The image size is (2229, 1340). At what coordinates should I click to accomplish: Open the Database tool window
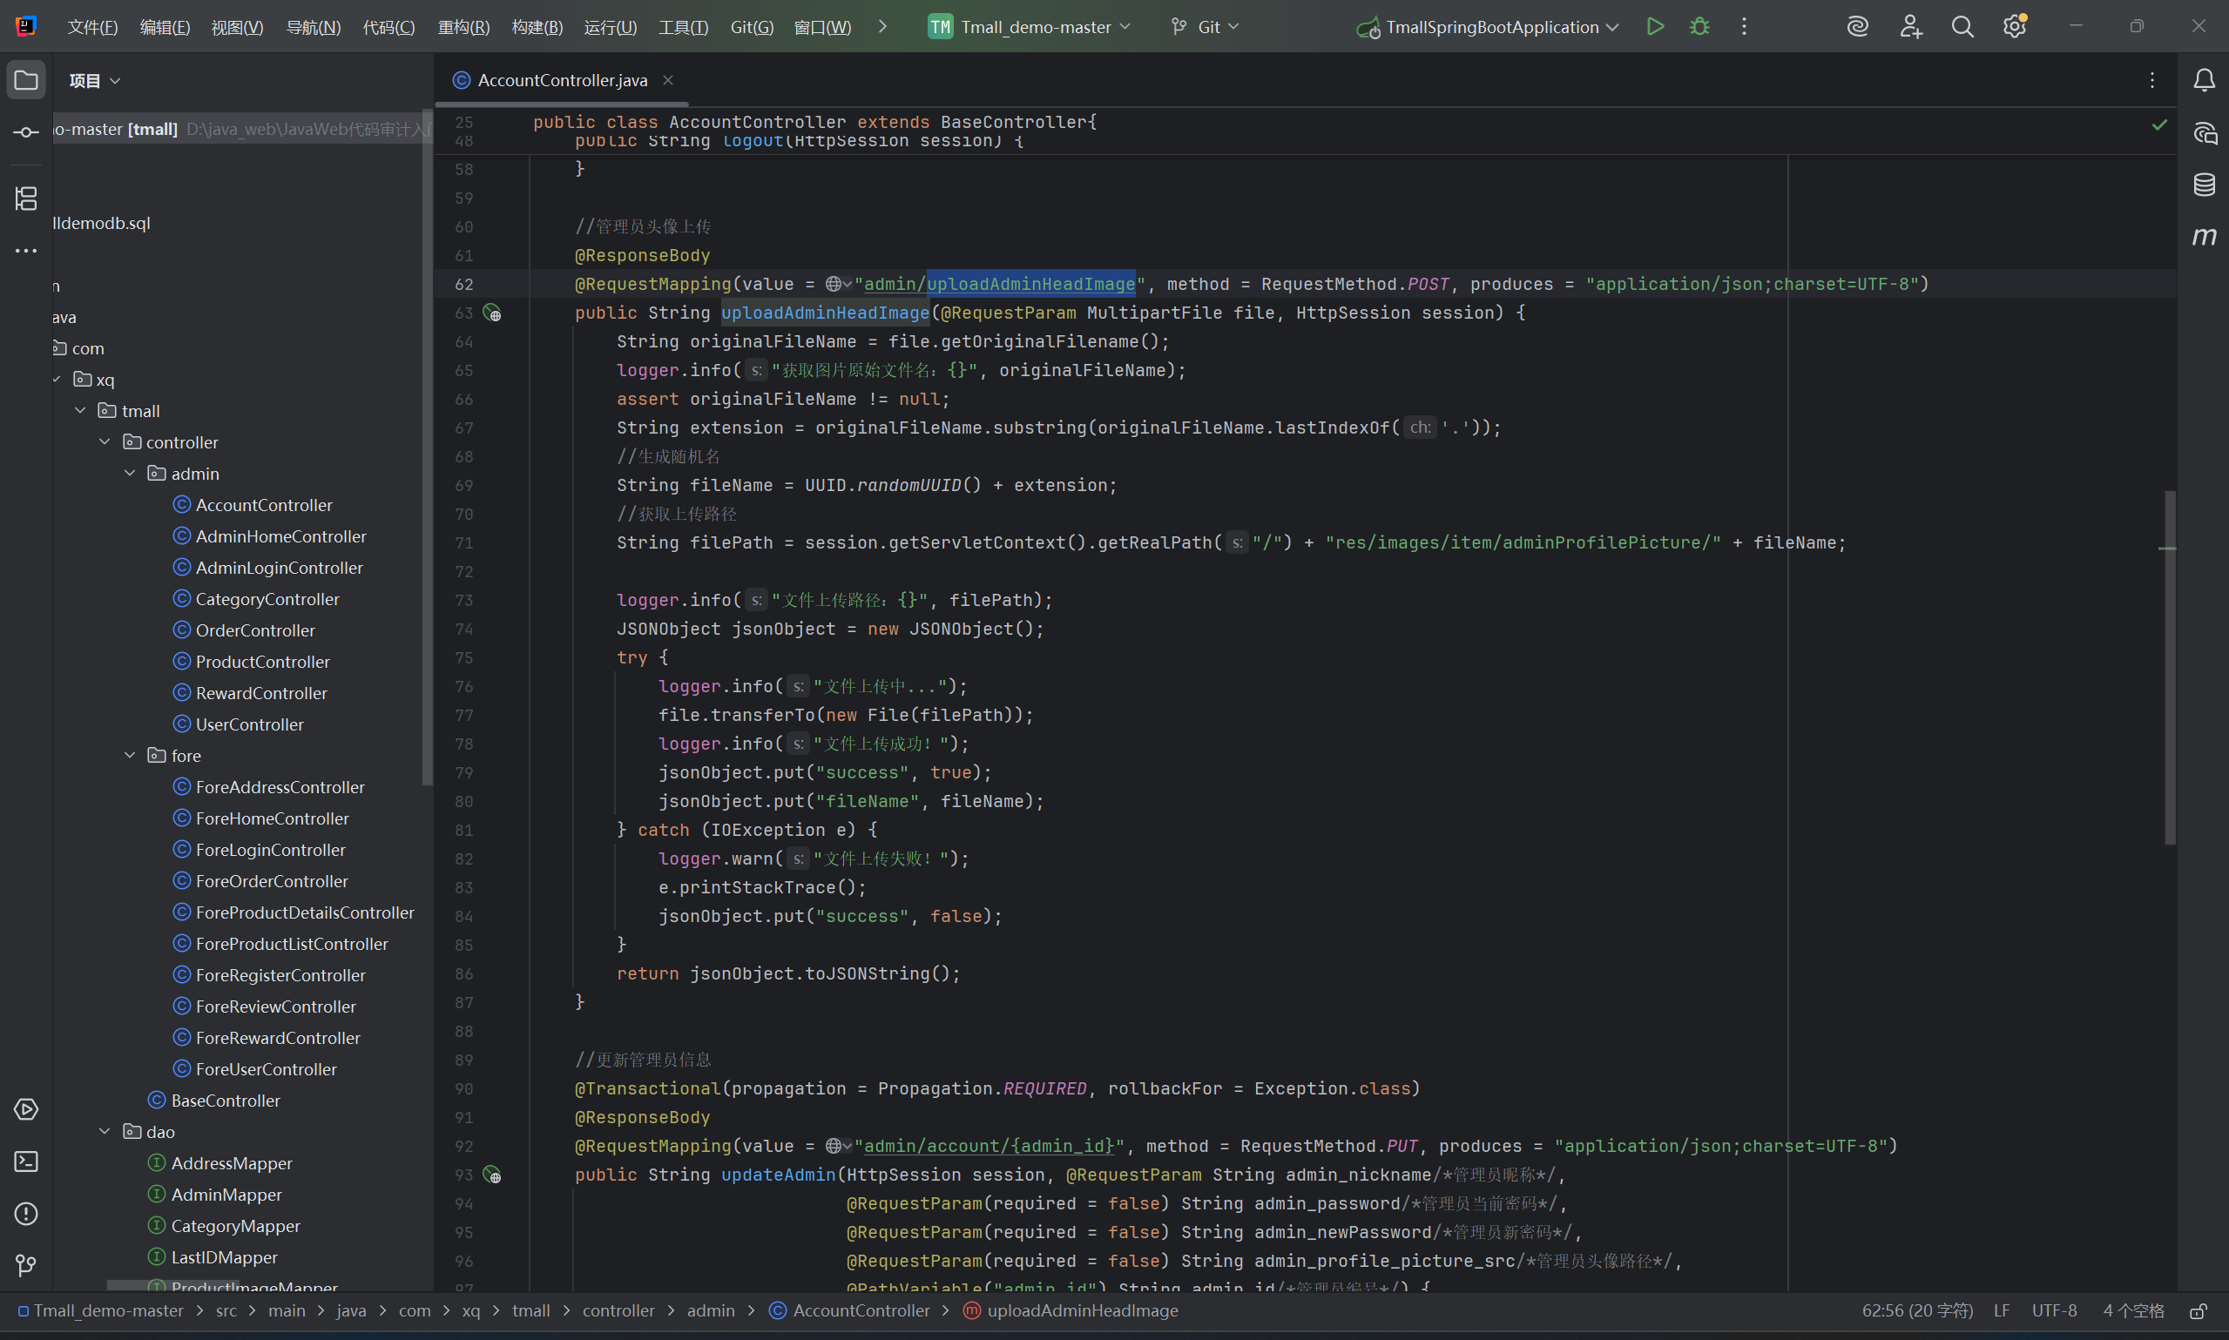coord(2204,185)
